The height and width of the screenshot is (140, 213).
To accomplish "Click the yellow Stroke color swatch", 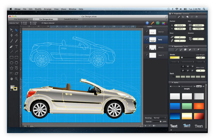I will [x=175, y=58].
